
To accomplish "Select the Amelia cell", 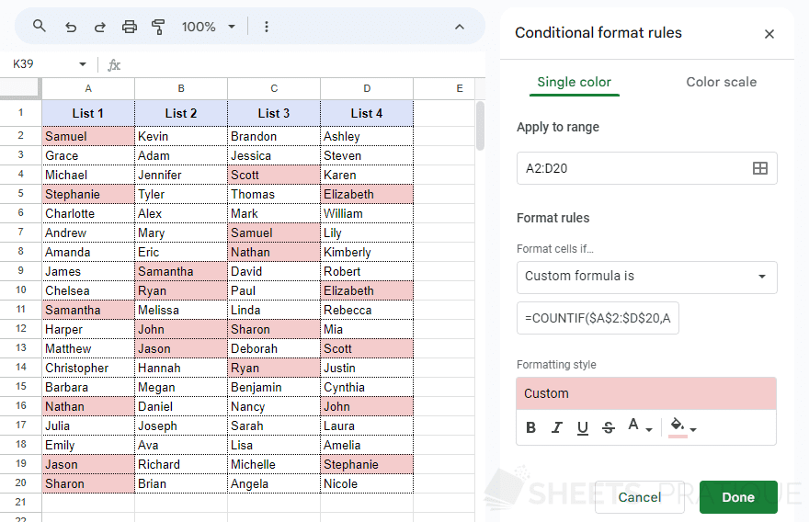I will [367, 445].
